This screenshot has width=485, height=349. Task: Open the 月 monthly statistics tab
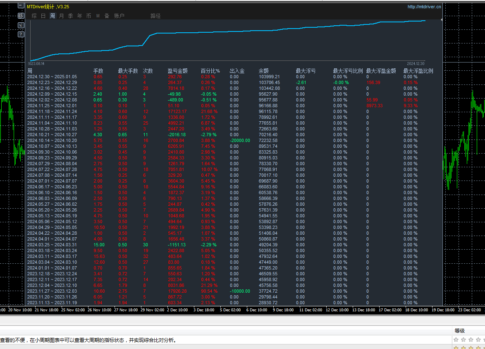(x=62, y=16)
